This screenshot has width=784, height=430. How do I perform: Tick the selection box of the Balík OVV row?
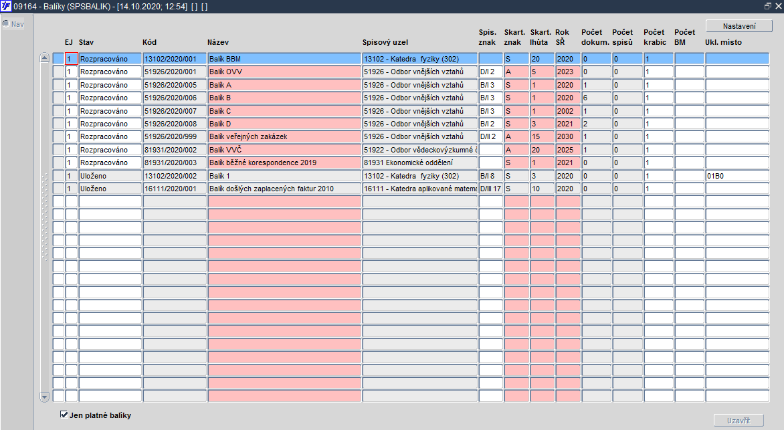click(58, 72)
